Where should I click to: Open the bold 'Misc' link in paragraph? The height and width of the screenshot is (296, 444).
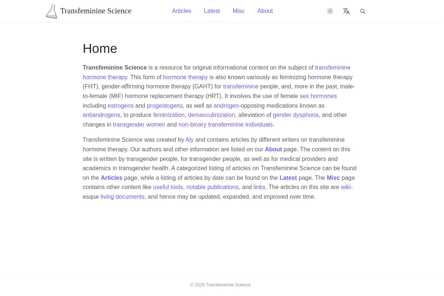[333, 178]
